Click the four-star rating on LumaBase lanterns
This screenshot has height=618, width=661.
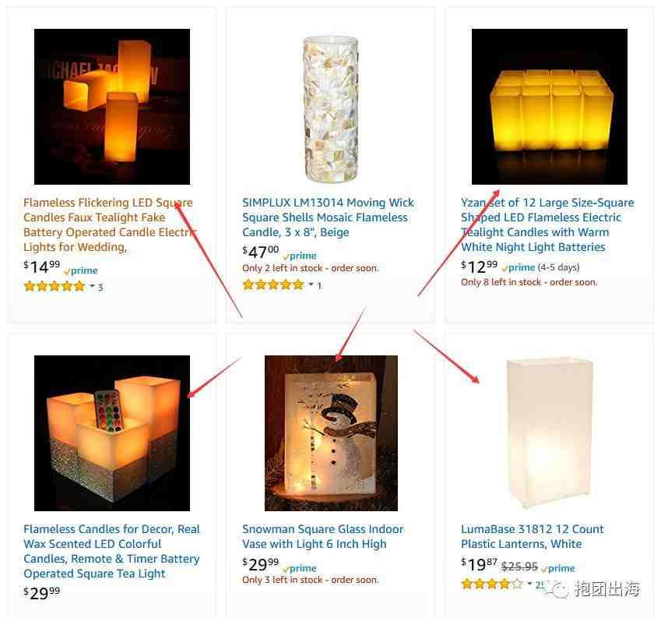492,584
